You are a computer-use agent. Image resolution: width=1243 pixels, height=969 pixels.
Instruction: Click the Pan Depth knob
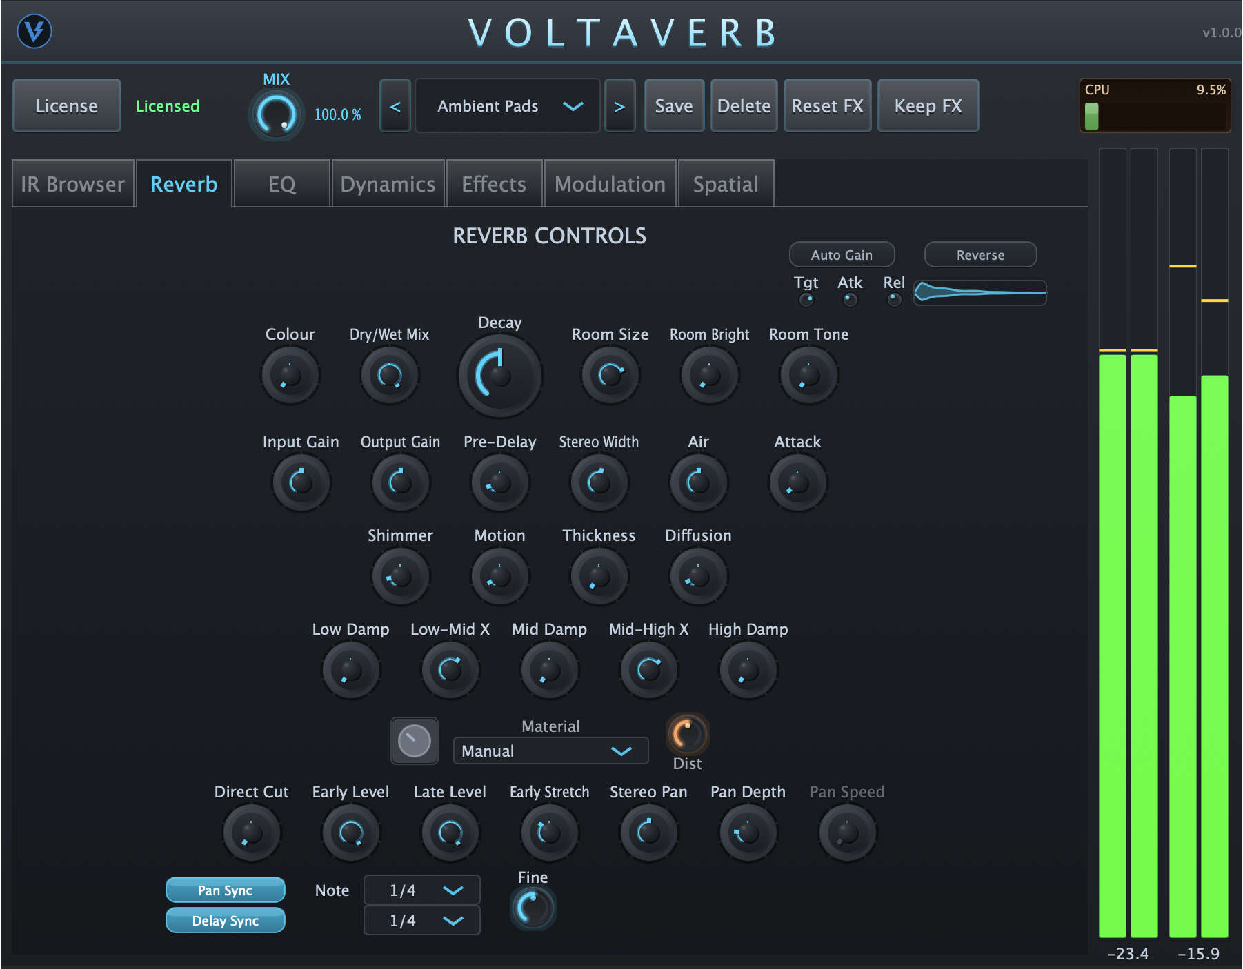pos(748,833)
